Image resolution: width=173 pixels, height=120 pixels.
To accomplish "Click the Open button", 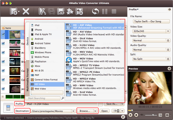I will pos(104,111).
